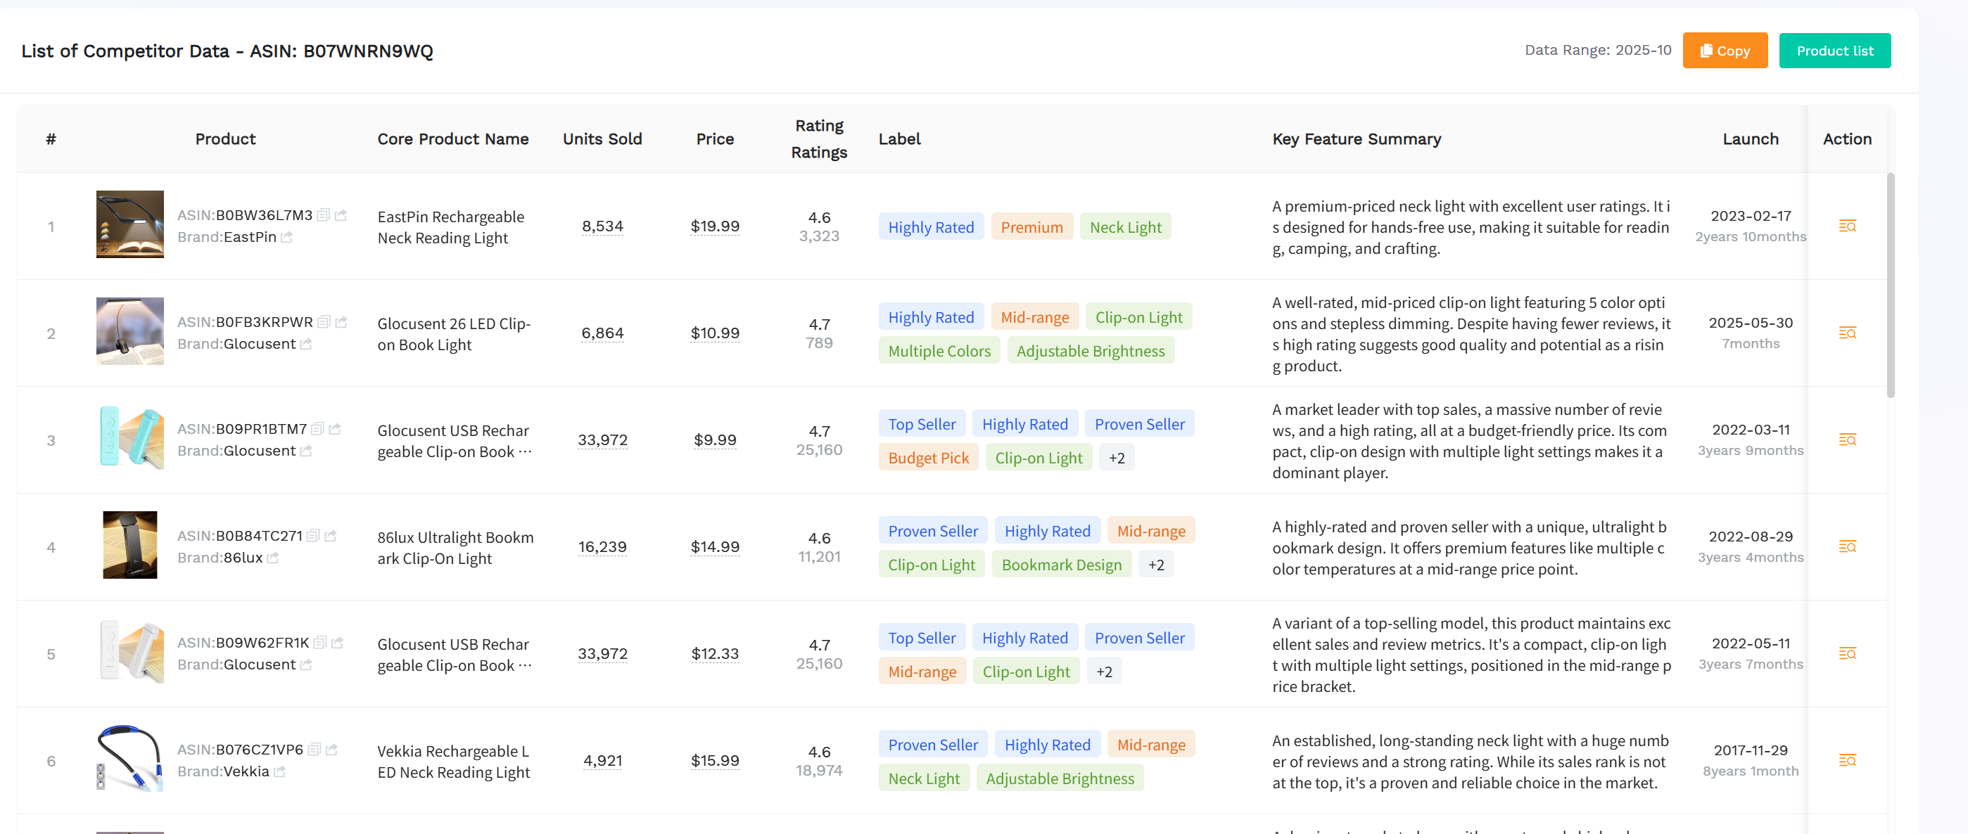The image size is (1968, 834).
Task: Open external link for brand Glocusent
Action: pos(307,451)
